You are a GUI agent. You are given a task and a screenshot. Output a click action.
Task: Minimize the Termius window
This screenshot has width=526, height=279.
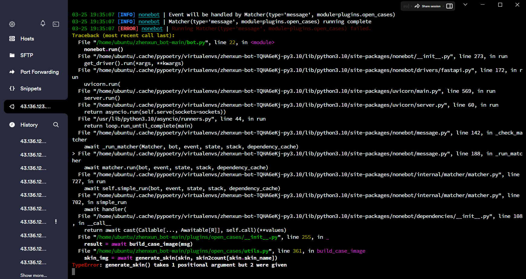483,5
